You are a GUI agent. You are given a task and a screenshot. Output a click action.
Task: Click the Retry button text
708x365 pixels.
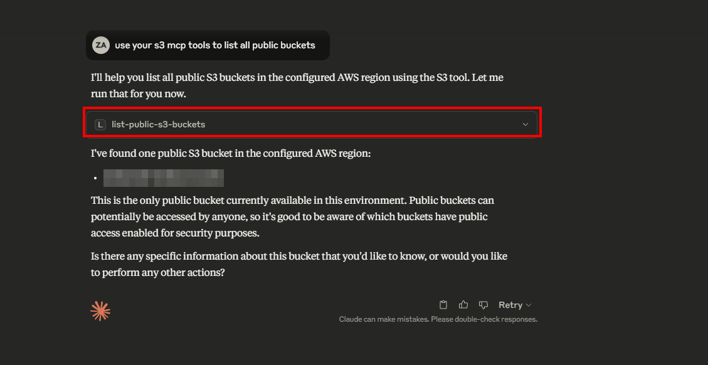[x=510, y=305]
